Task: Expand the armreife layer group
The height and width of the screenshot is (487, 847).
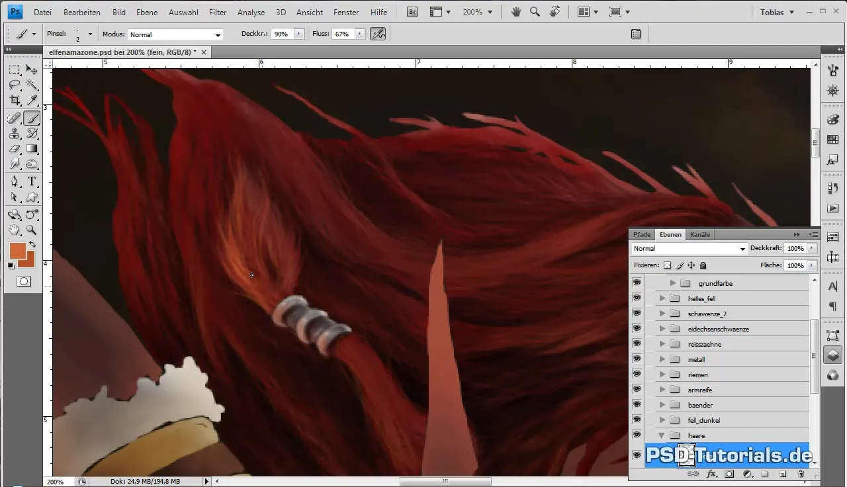Action: pos(662,390)
